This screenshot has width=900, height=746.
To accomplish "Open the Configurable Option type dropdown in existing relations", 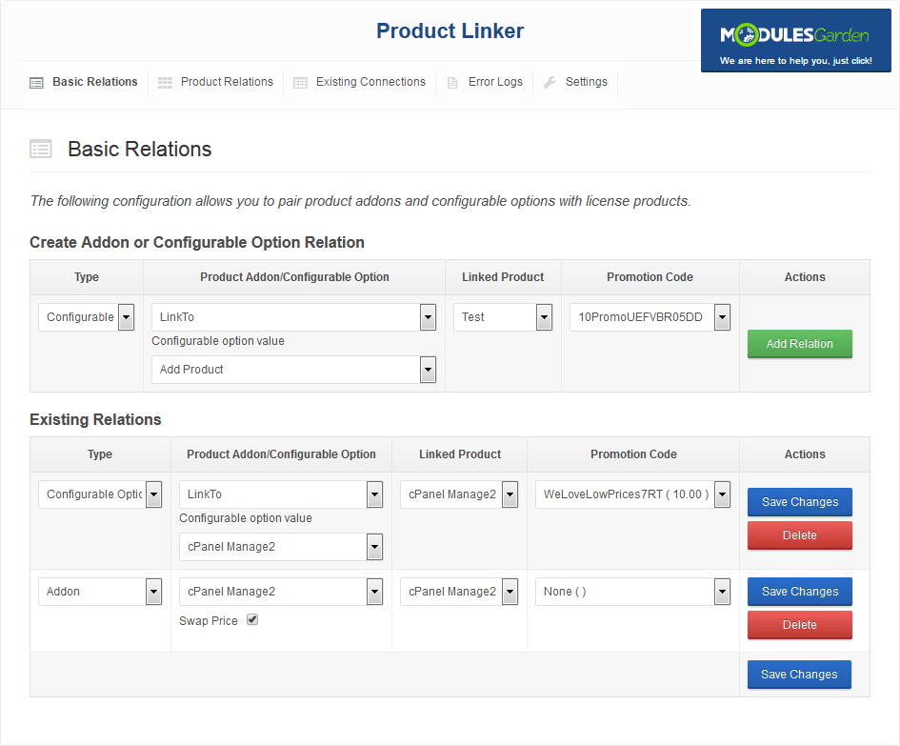I will point(100,494).
